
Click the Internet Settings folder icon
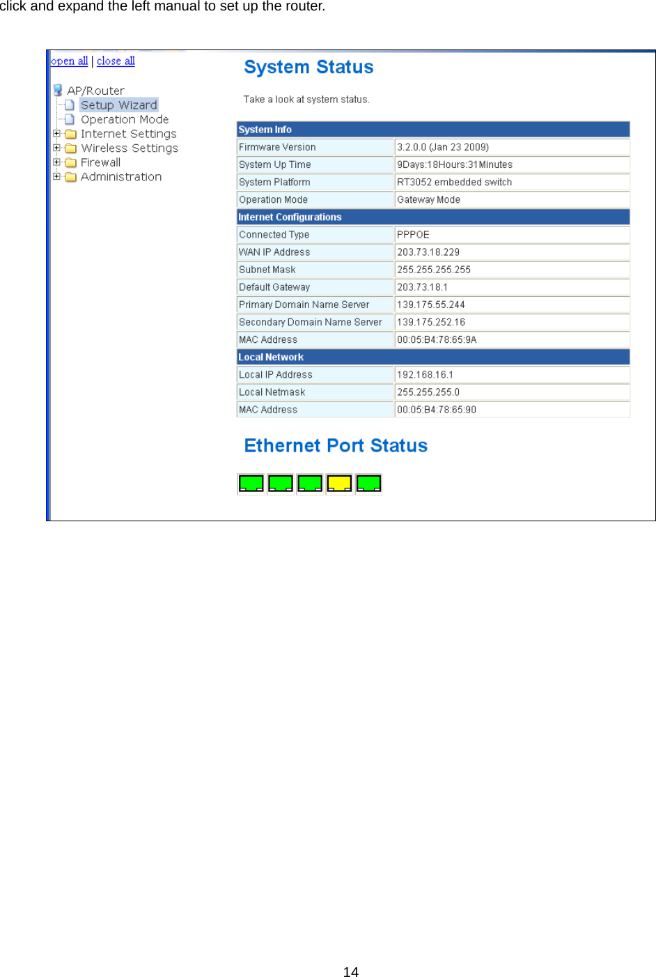[70, 134]
